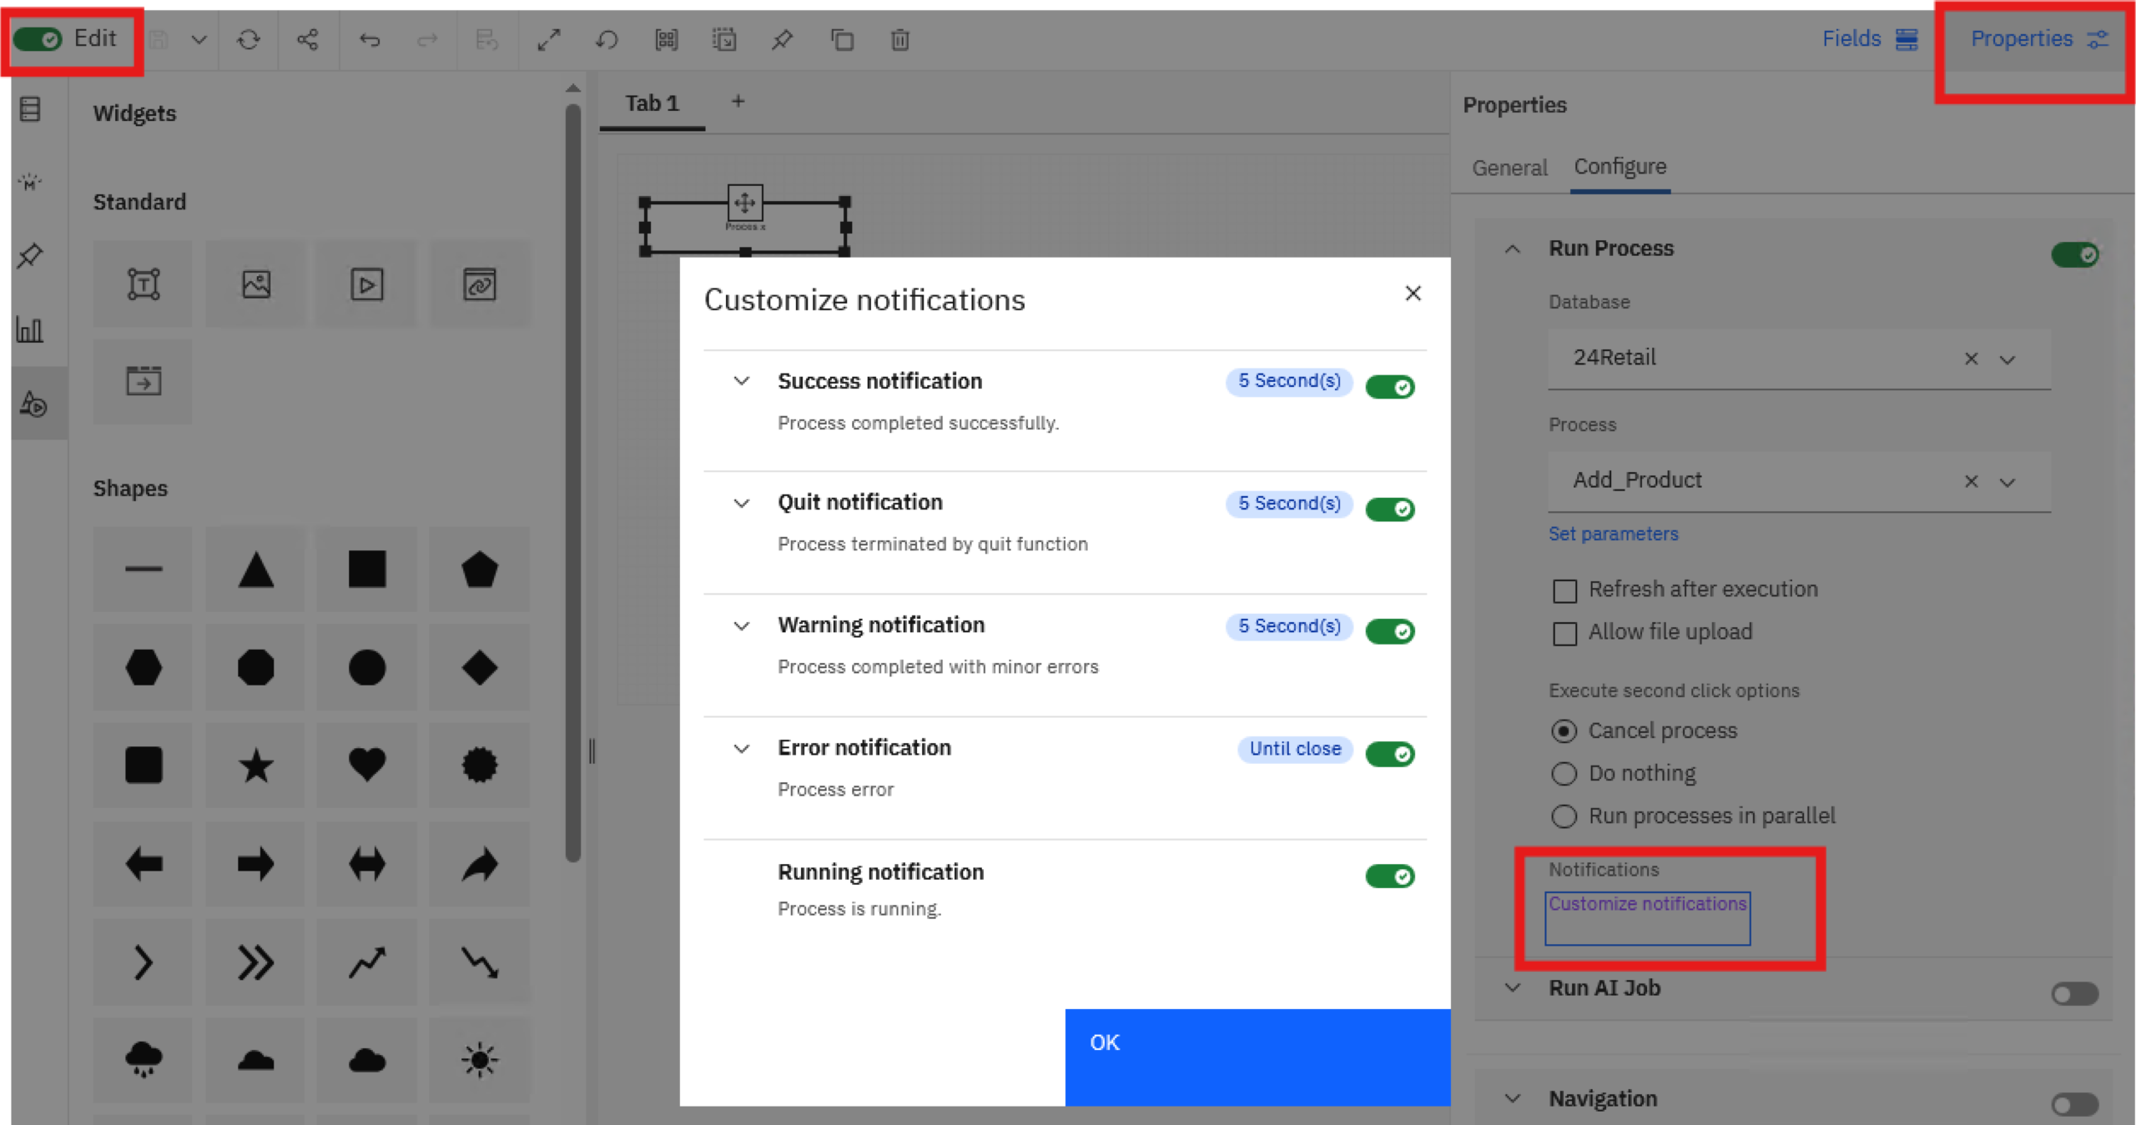Open the Set parameters link
This screenshot has height=1125, width=2136.
[x=1613, y=534]
